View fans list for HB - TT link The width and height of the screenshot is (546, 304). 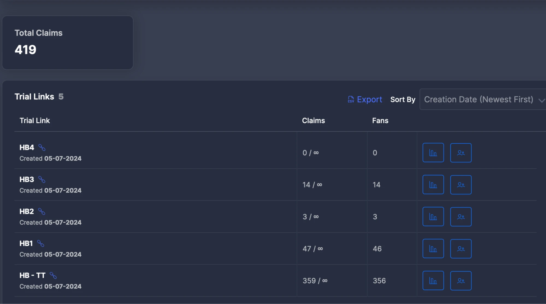click(x=461, y=281)
